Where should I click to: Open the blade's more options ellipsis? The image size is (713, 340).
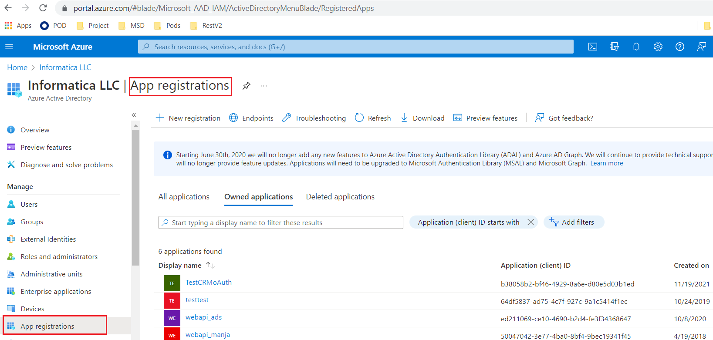click(x=264, y=86)
